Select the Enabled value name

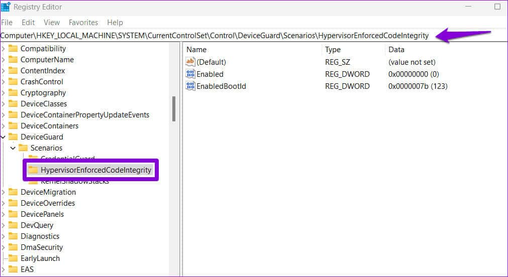[210, 74]
